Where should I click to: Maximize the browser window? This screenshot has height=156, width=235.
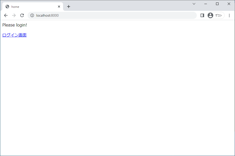217,4
